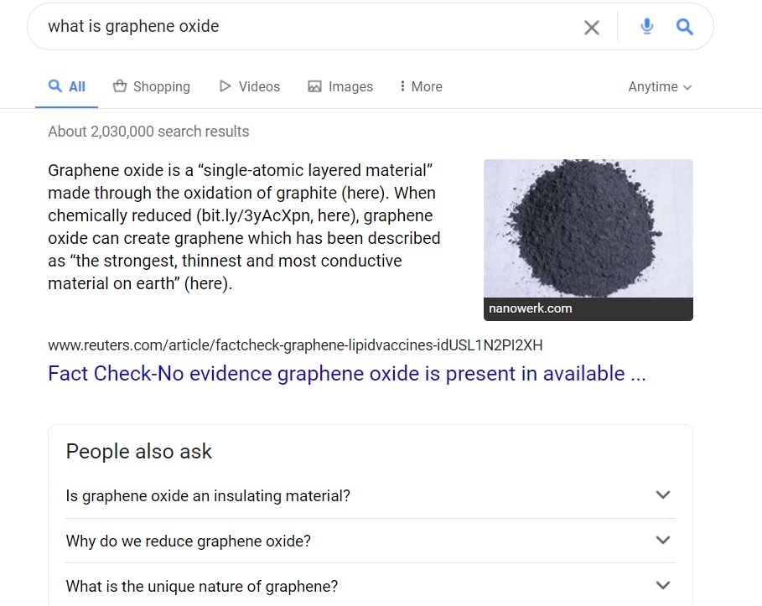Switch to the Videos results tab
This screenshot has width=762, height=606.
click(259, 87)
